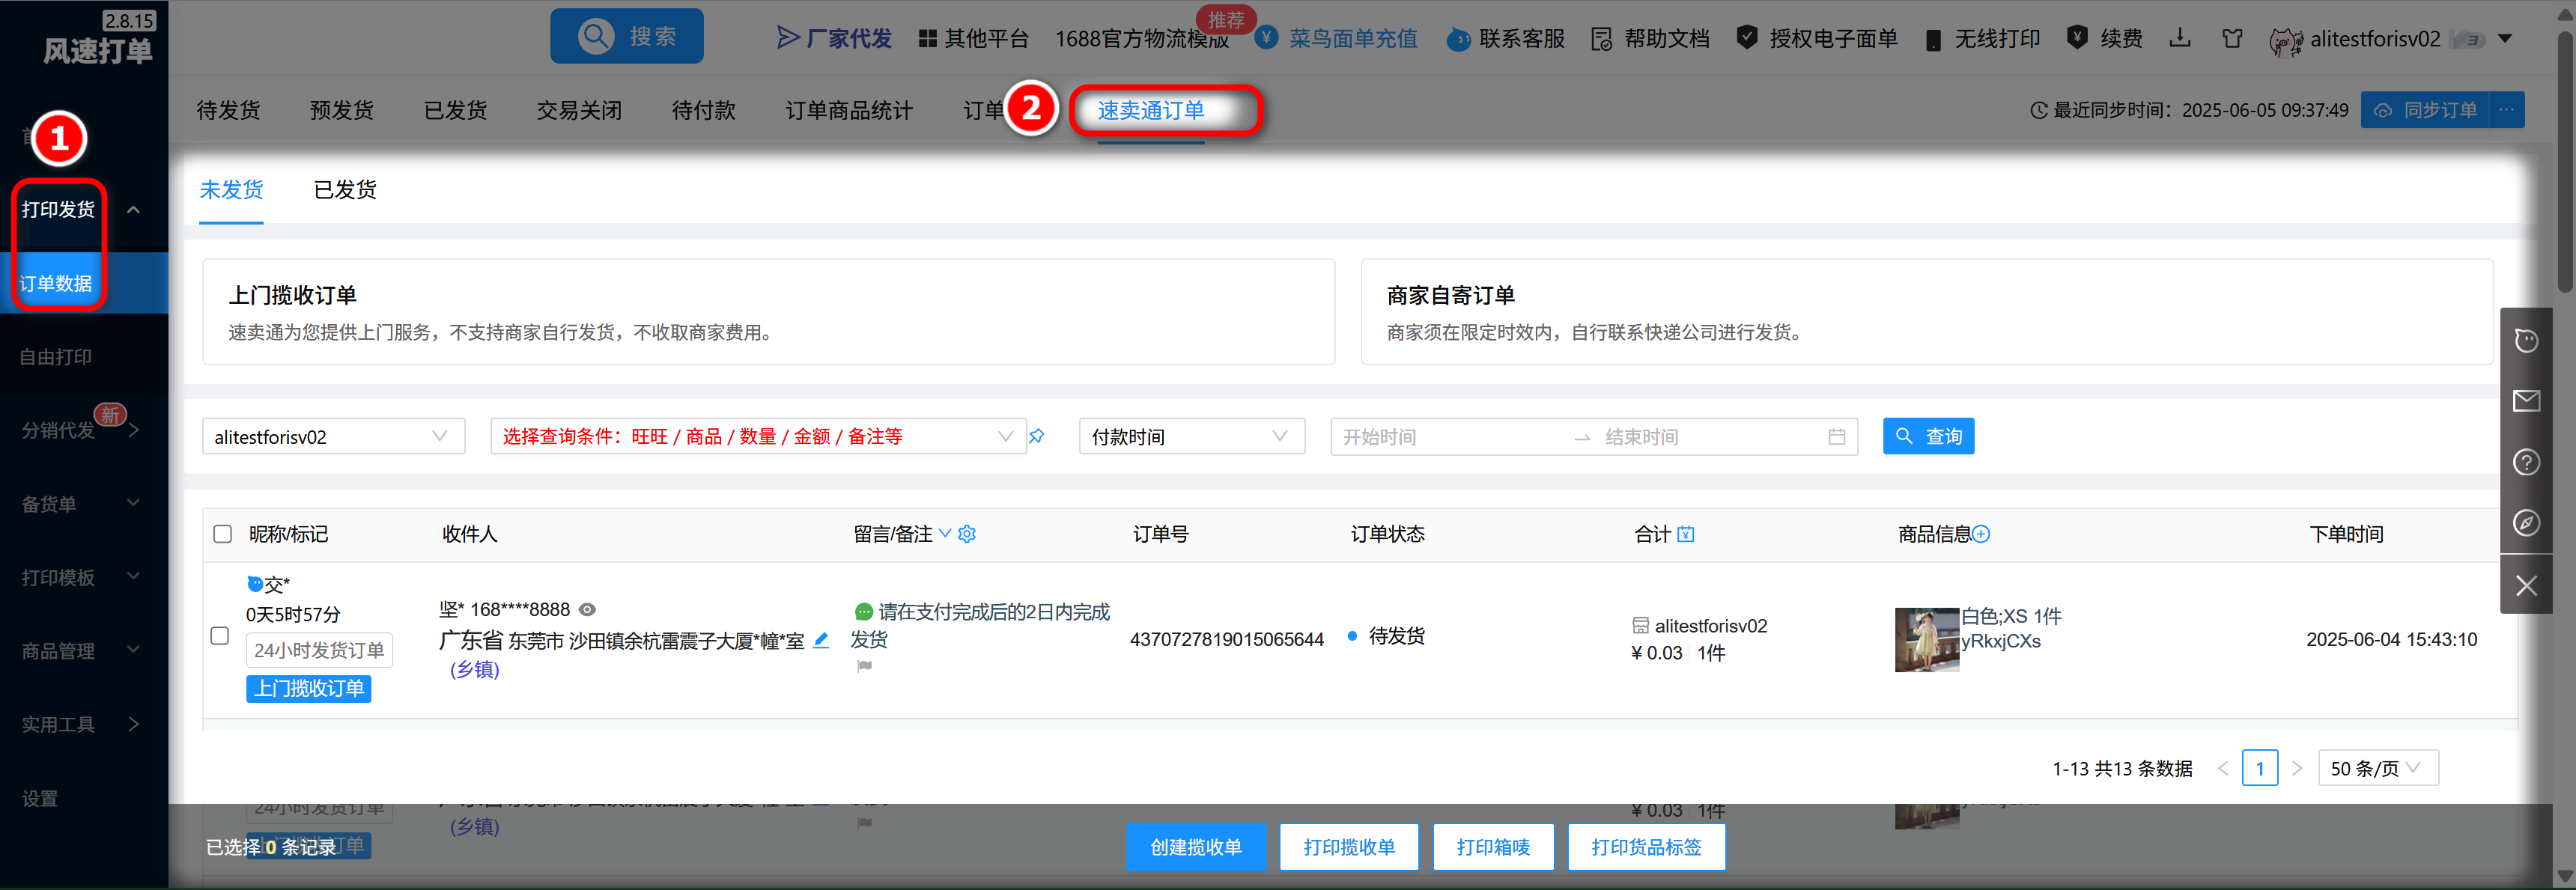The image size is (2576, 890).
Task: Switch to 订单商品统计 tab
Action: point(848,110)
